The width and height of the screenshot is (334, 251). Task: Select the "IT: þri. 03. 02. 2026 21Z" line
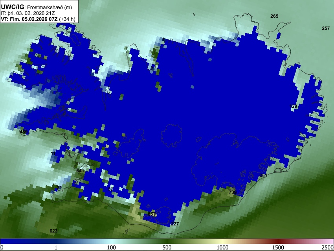coord(28,13)
